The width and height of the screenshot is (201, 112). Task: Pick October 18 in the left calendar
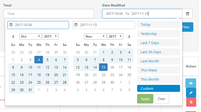click(x=39, y=75)
